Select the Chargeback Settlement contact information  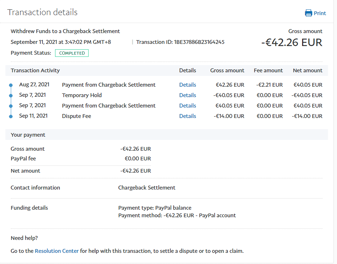pos(147,188)
